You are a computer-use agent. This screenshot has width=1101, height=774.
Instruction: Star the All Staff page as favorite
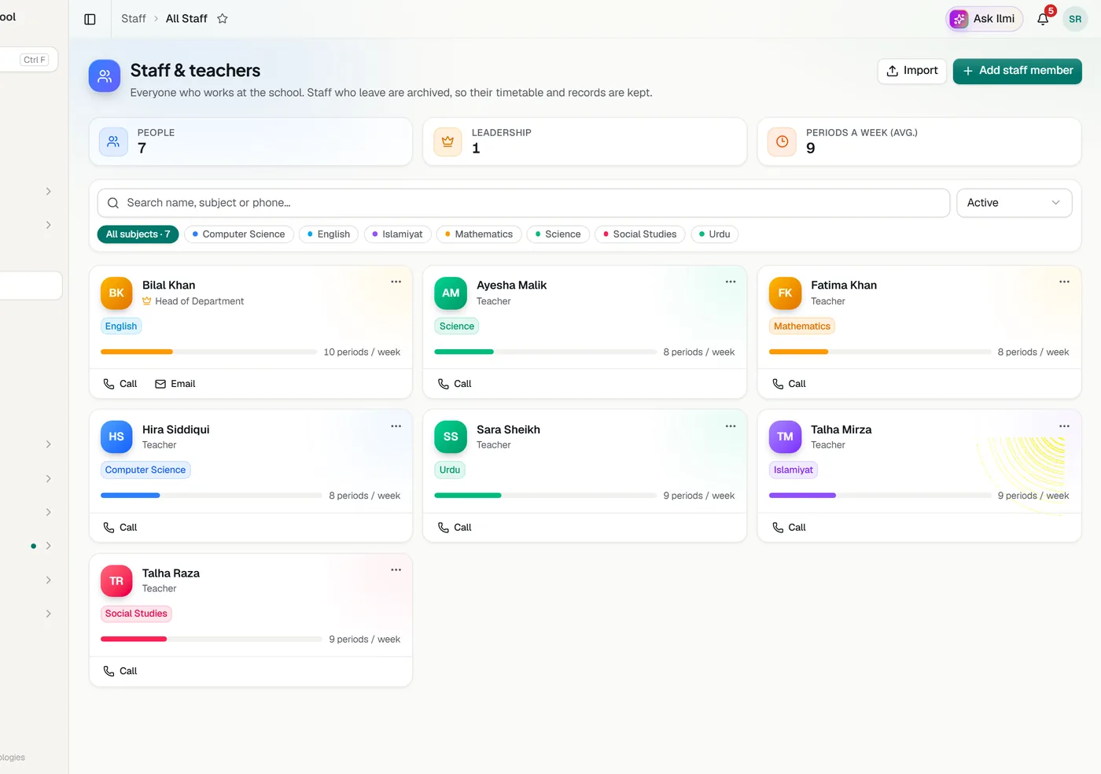pos(223,19)
